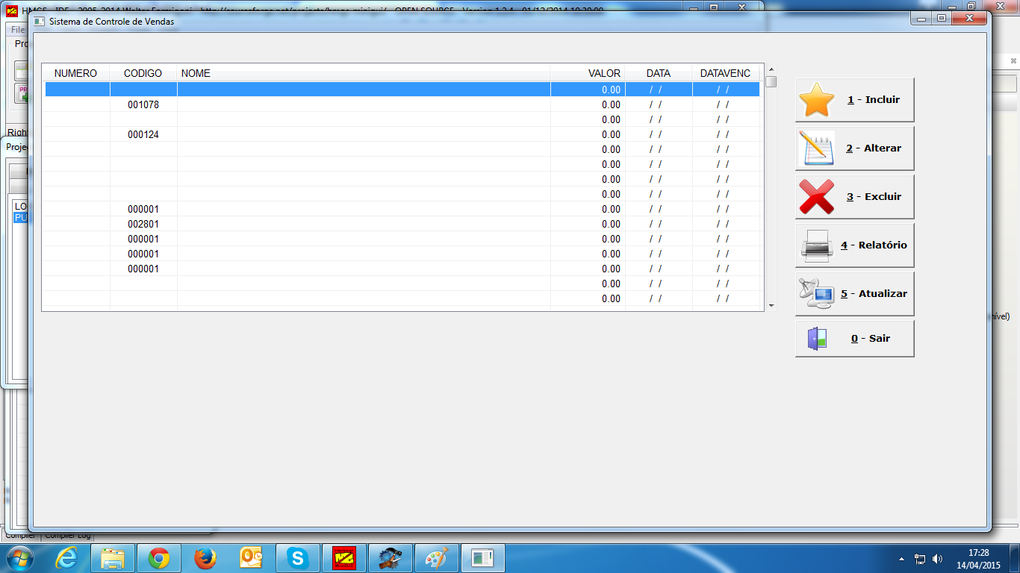Click the grid's vertical scrollbar thumb
Viewport: 1020px width, 573px height.
pos(771,81)
